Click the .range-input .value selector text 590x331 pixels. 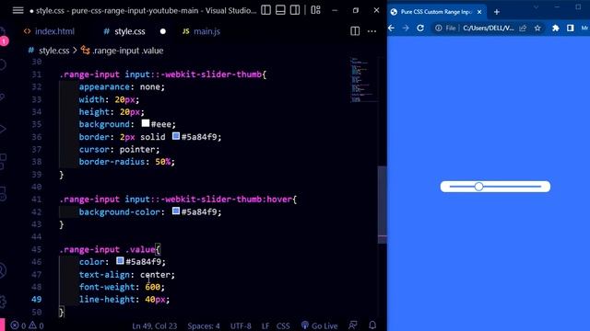point(108,249)
